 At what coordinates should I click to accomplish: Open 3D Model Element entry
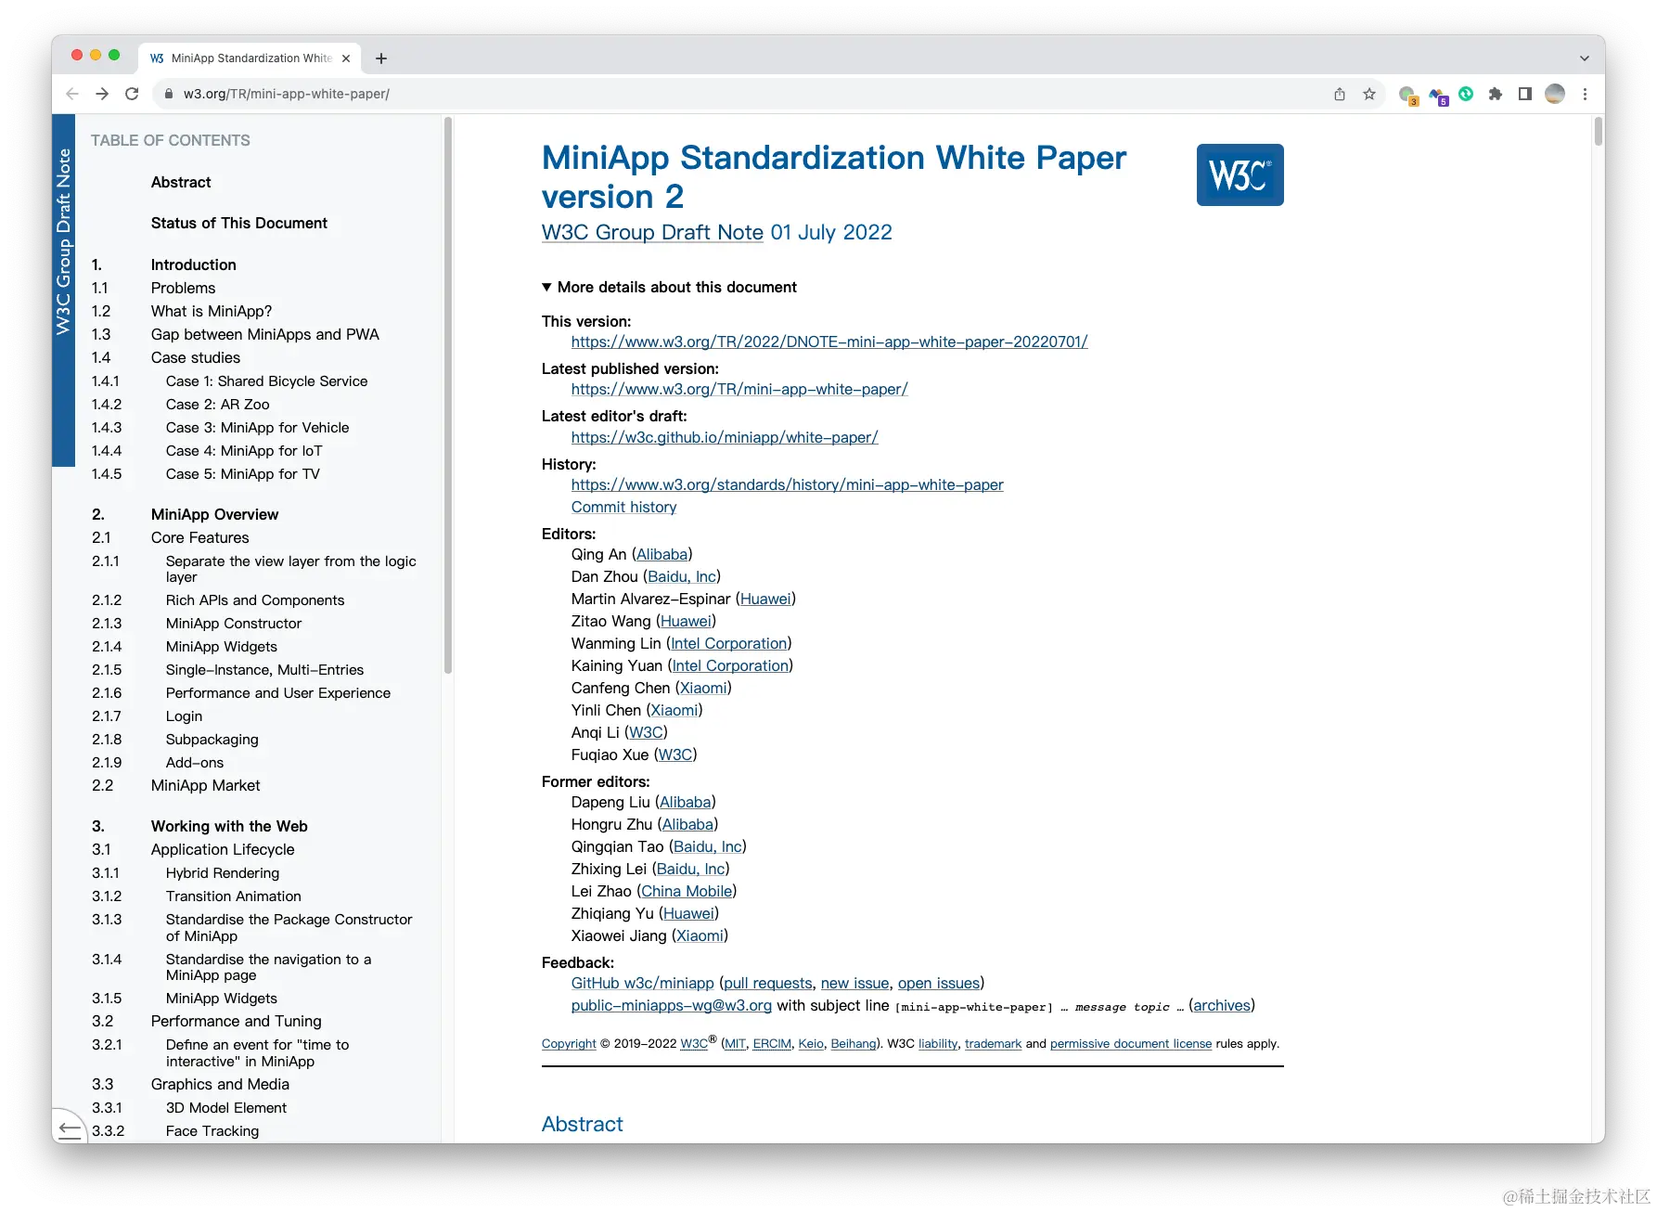(x=226, y=1108)
